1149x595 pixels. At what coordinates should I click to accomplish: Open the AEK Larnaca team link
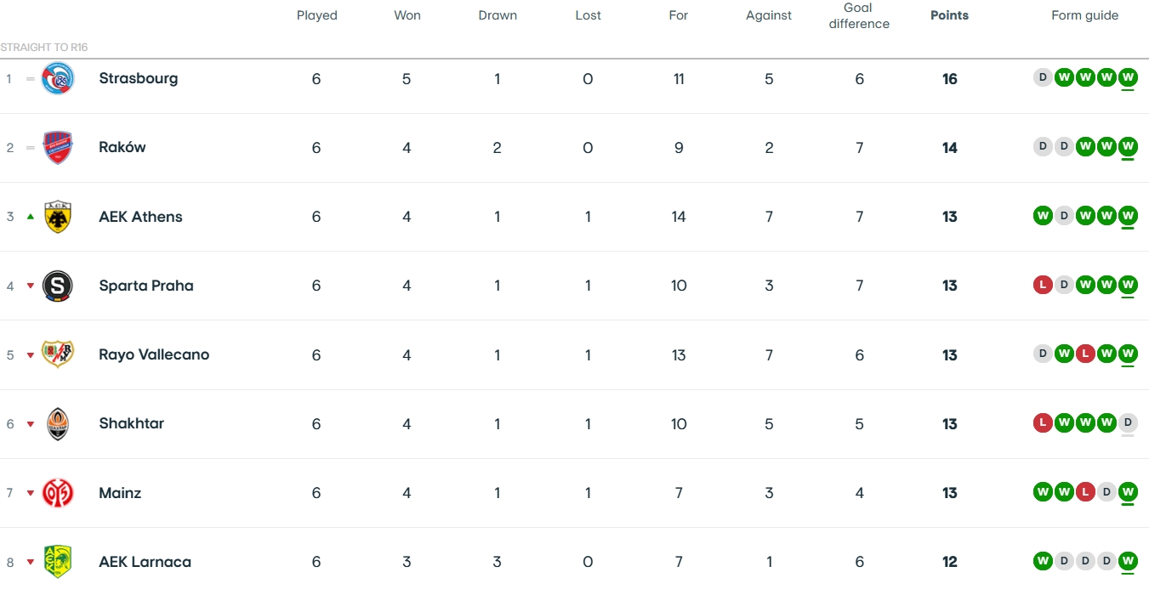point(145,562)
